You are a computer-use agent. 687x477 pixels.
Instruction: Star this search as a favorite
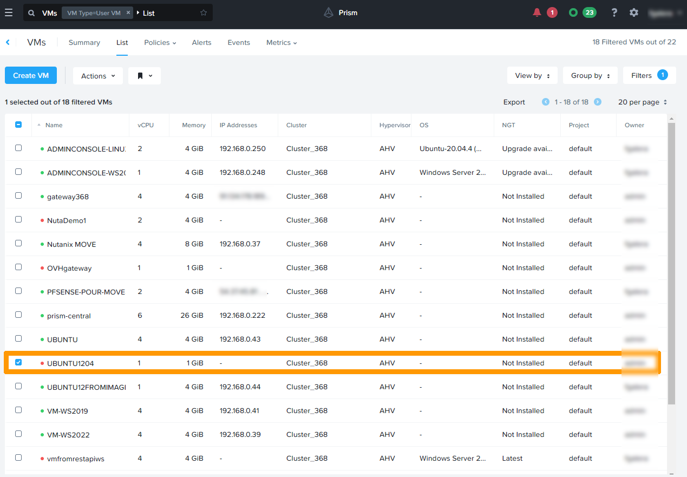[204, 12]
